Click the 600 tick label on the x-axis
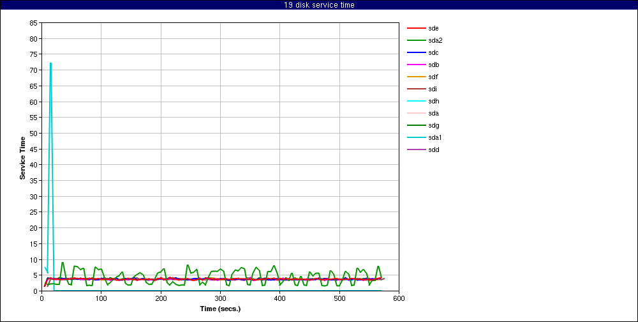Viewport: 638px width, 322px height. [x=399, y=298]
